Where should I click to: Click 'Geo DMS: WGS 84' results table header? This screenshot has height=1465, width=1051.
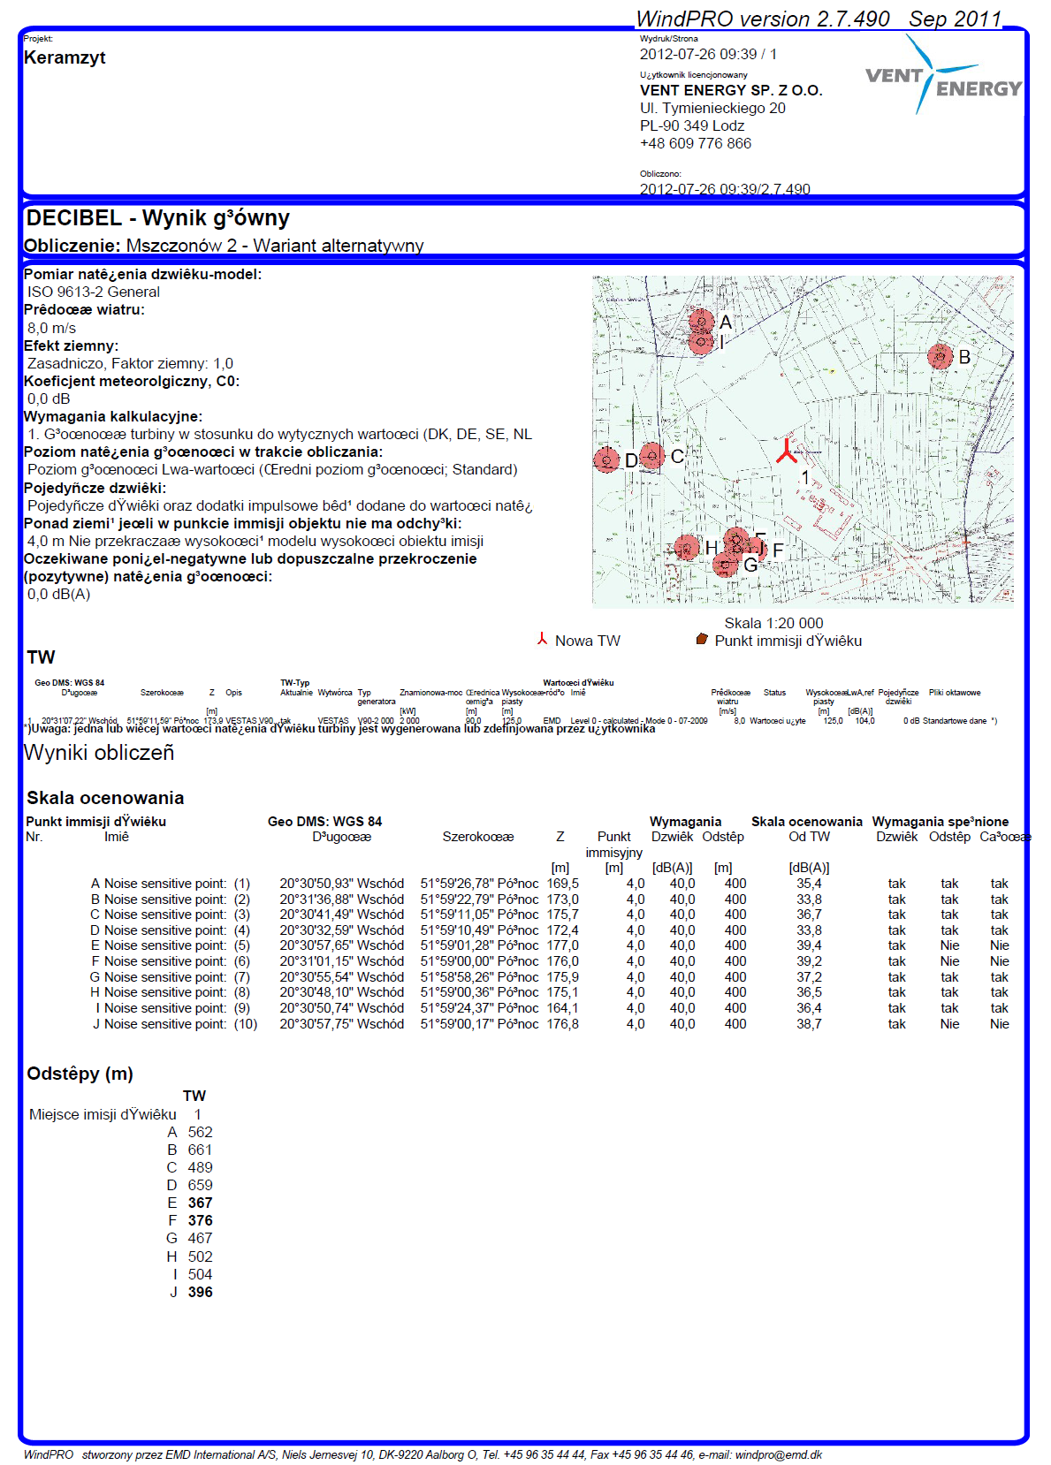click(324, 822)
